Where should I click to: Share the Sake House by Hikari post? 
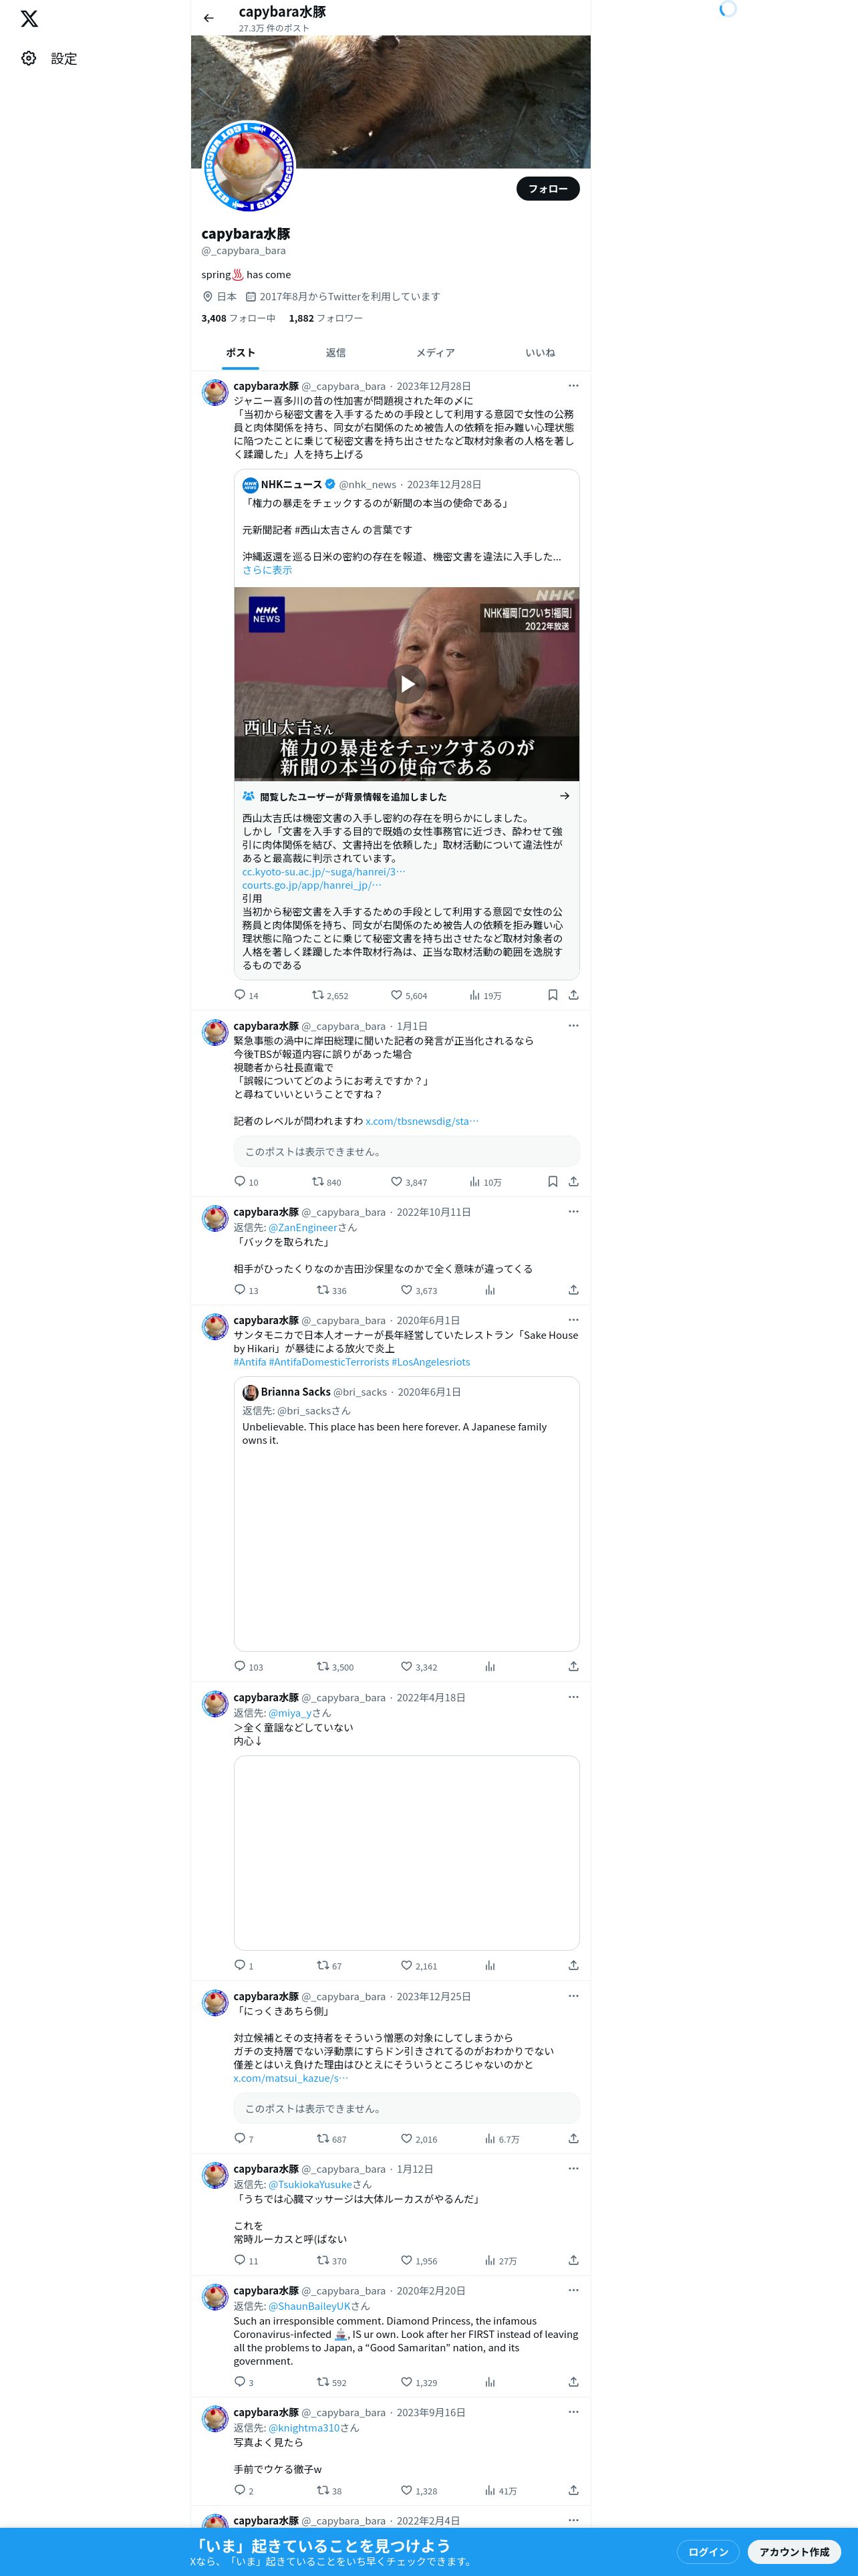(573, 1666)
